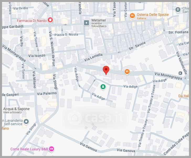Viewport: 191px width, 158px height.
Task: Select the bus stop icon near Via Valloncello
Action: point(180,73)
